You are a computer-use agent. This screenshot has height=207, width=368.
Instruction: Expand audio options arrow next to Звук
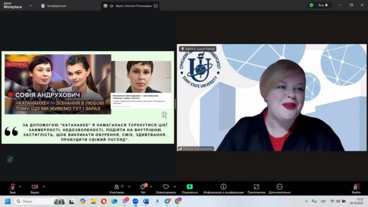tap(21, 186)
